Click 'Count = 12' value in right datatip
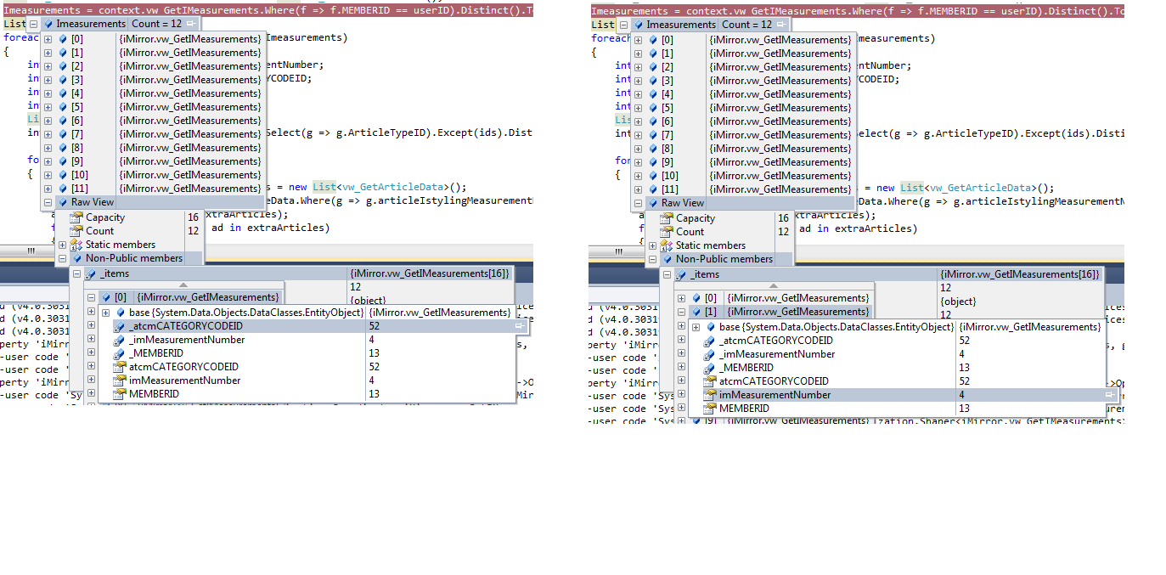The image size is (1166, 575). point(747,25)
